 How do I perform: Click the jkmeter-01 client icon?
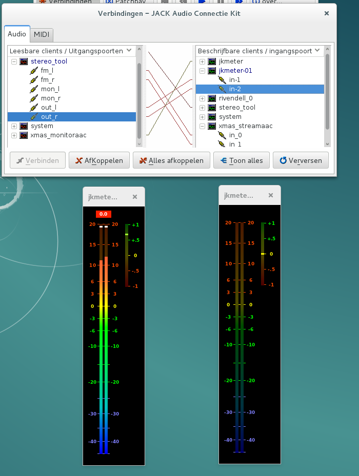pyautogui.click(x=212, y=71)
